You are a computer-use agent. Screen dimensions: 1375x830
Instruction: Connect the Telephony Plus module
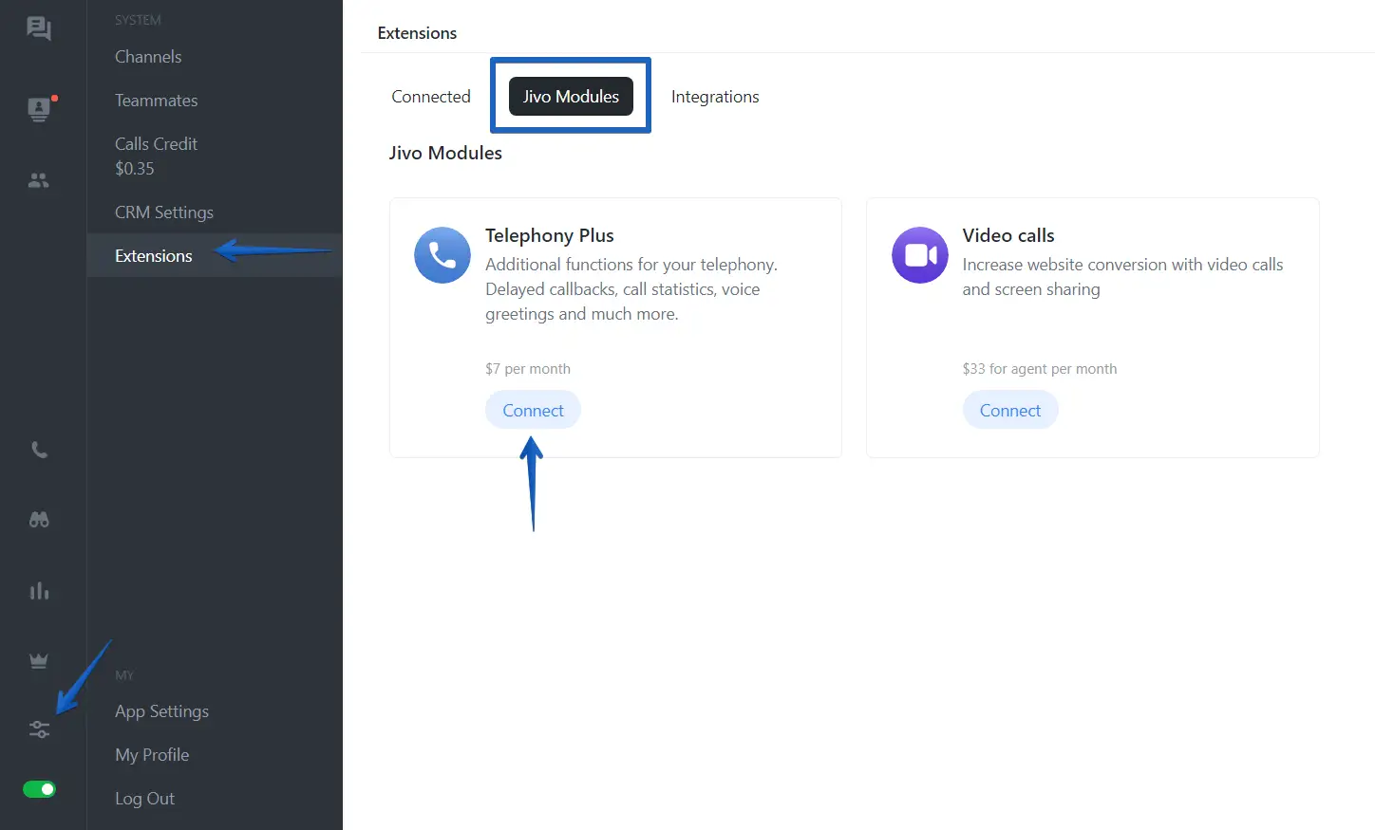pyautogui.click(x=533, y=411)
